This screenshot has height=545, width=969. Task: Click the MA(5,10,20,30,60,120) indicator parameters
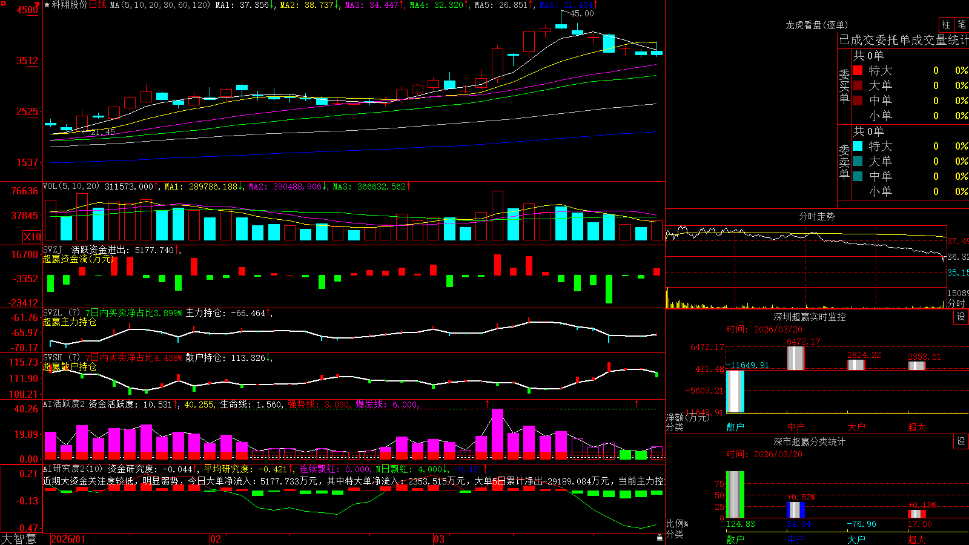tap(160, 5)
